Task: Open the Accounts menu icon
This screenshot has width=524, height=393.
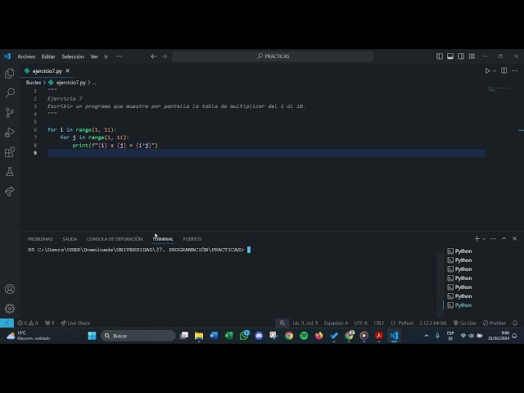Action: pos(10,289)
